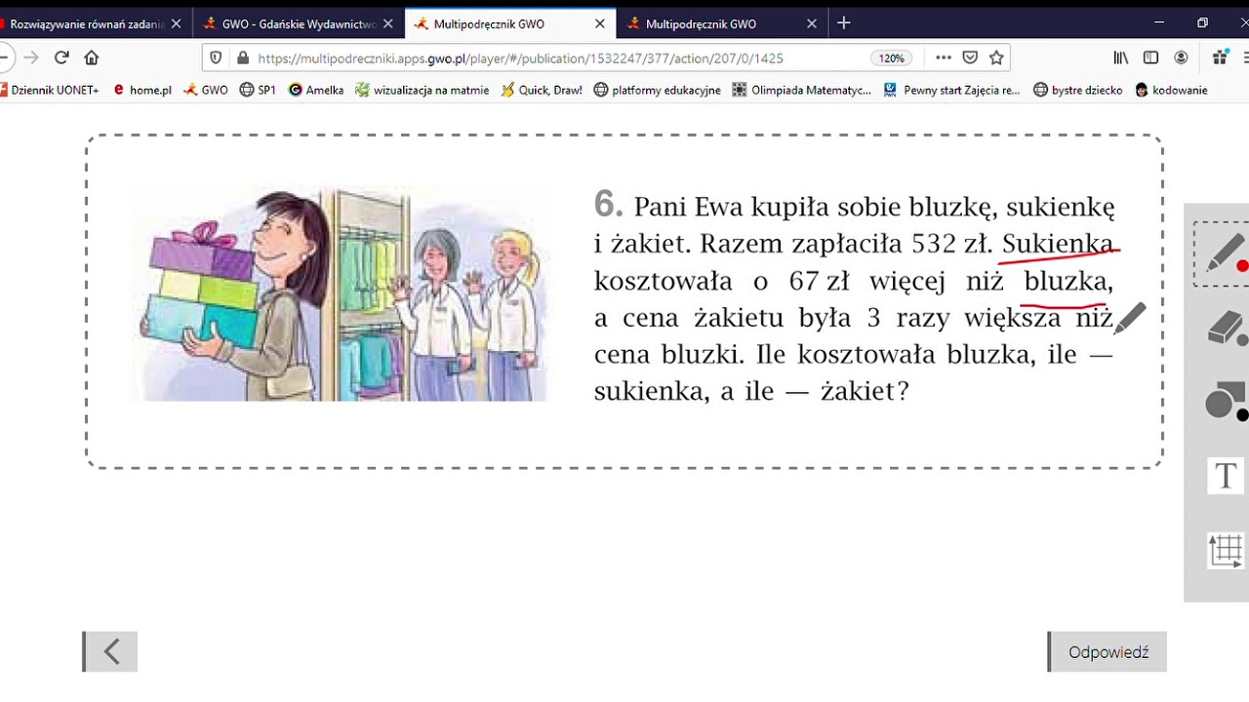View site security lock info
1249x702 pixels.
pos(241,58)
